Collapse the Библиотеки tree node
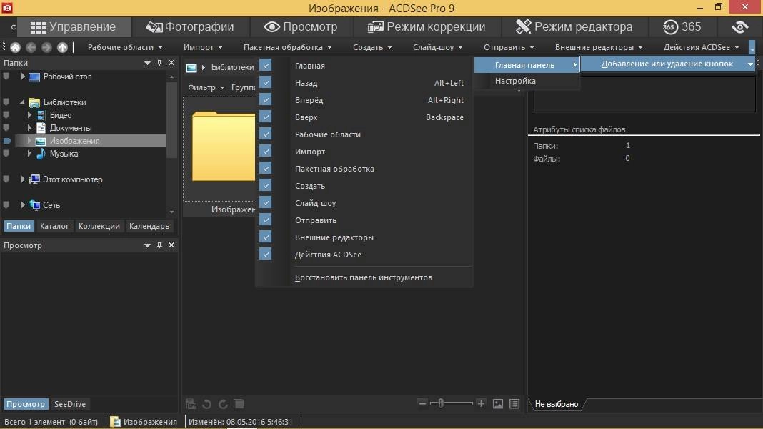763x429 pixels. click(x=22, y=102)
